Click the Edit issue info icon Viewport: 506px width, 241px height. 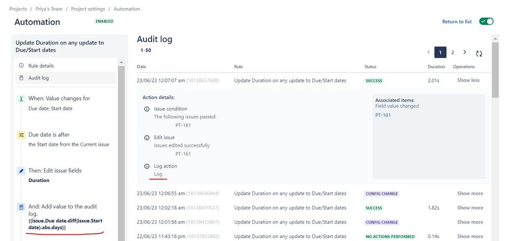[x=147, y=138]
